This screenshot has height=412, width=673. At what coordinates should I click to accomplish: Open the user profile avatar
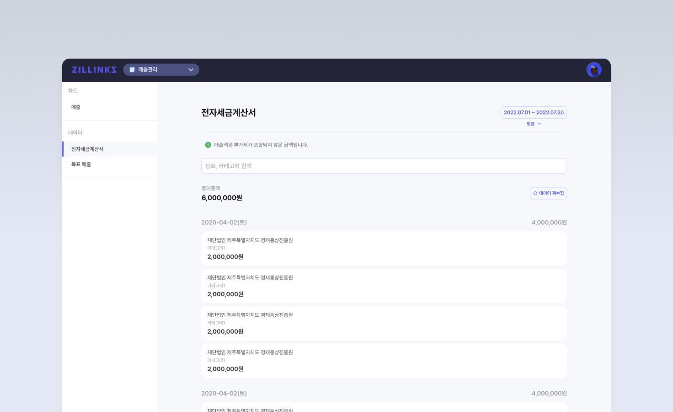click(594, 70)
